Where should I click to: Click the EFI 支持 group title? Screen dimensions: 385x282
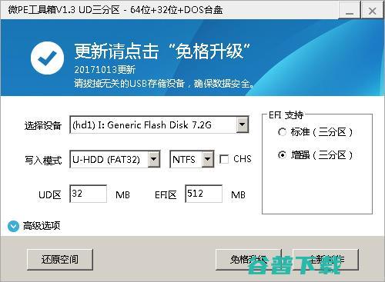(x=286, y=115)
